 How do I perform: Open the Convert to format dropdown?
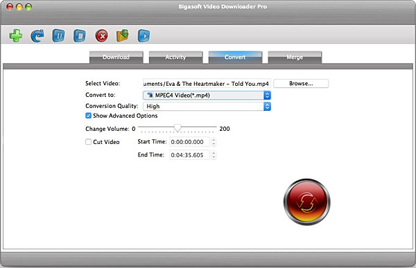click(207, 95)
